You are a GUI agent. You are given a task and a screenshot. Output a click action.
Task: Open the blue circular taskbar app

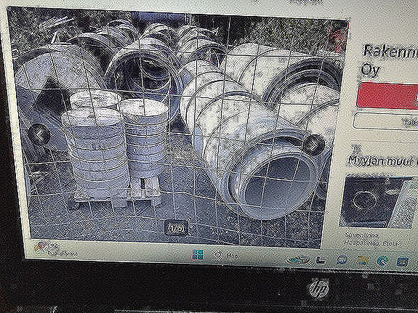coord(342,259)
